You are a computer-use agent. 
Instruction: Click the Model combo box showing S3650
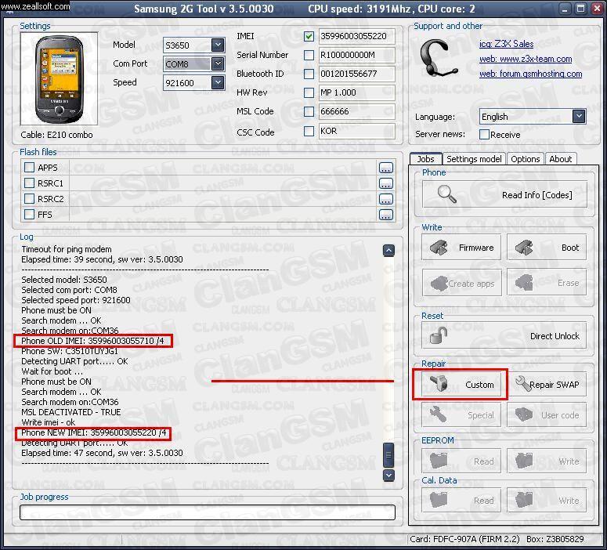tap(193, 45)
